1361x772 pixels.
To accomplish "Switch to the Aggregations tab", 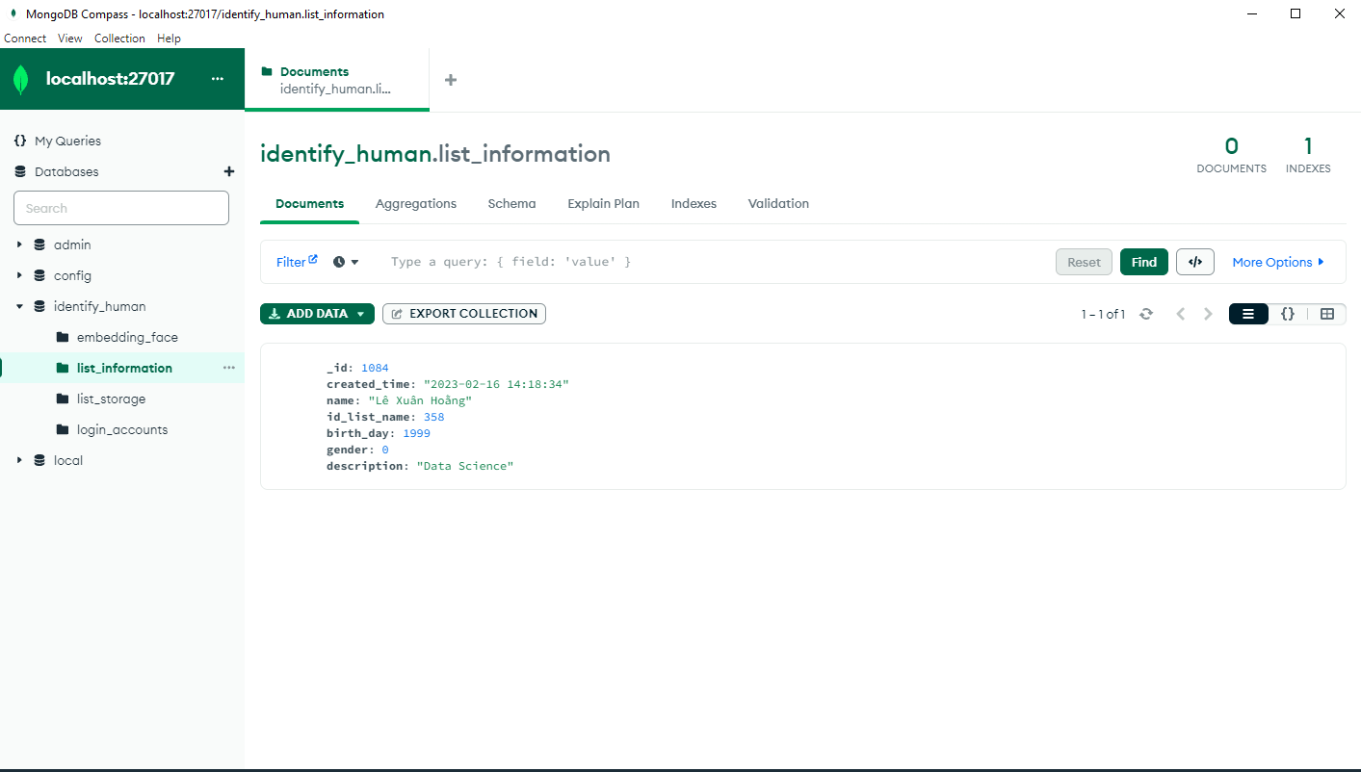I will click(x=415, y=203).
